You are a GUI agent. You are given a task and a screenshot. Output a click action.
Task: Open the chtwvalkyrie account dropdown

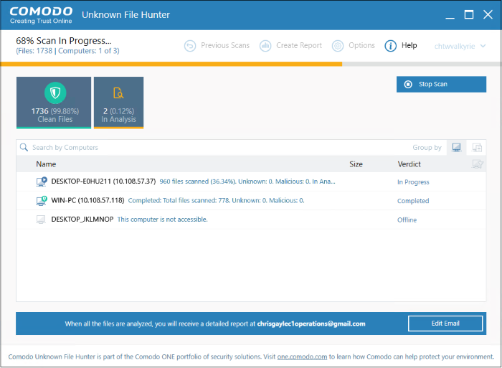click(460, 46)
